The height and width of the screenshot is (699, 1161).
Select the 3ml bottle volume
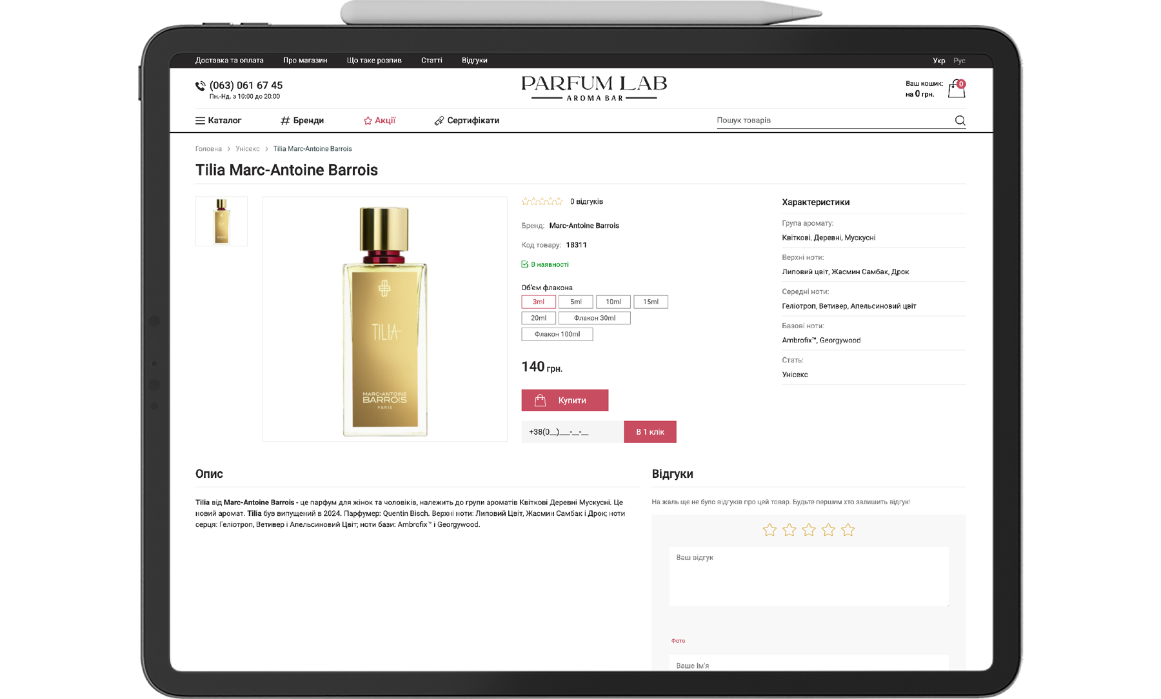pos(539,302)
